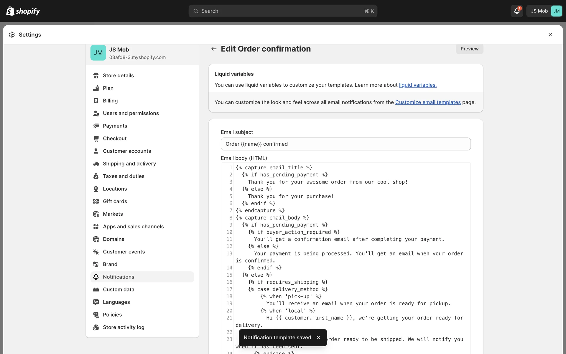The height and width of the screenshot is (354, 566).
Task: Click the Shopify logo
Action: click(x=23, y=11)
